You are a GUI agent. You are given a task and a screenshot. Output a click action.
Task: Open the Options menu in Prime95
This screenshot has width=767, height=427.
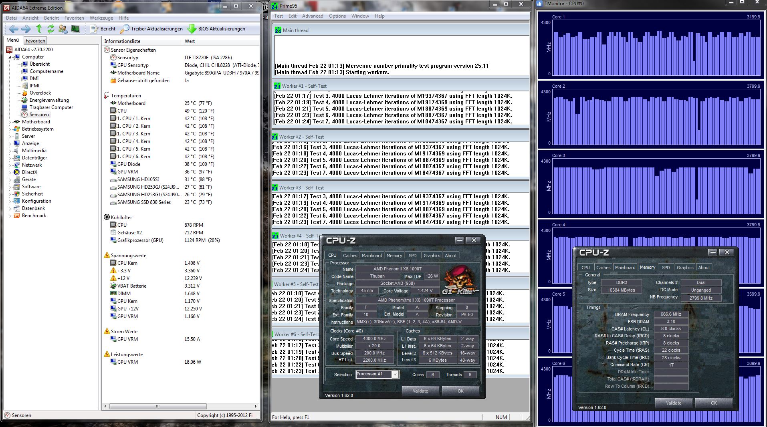point(337,16)
